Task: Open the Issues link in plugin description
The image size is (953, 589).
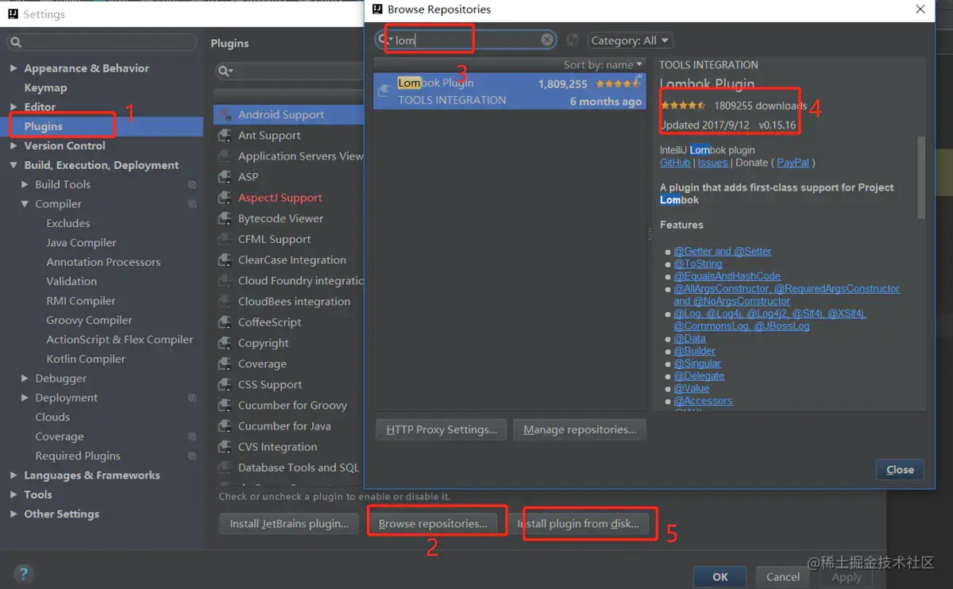Action: 712,163
